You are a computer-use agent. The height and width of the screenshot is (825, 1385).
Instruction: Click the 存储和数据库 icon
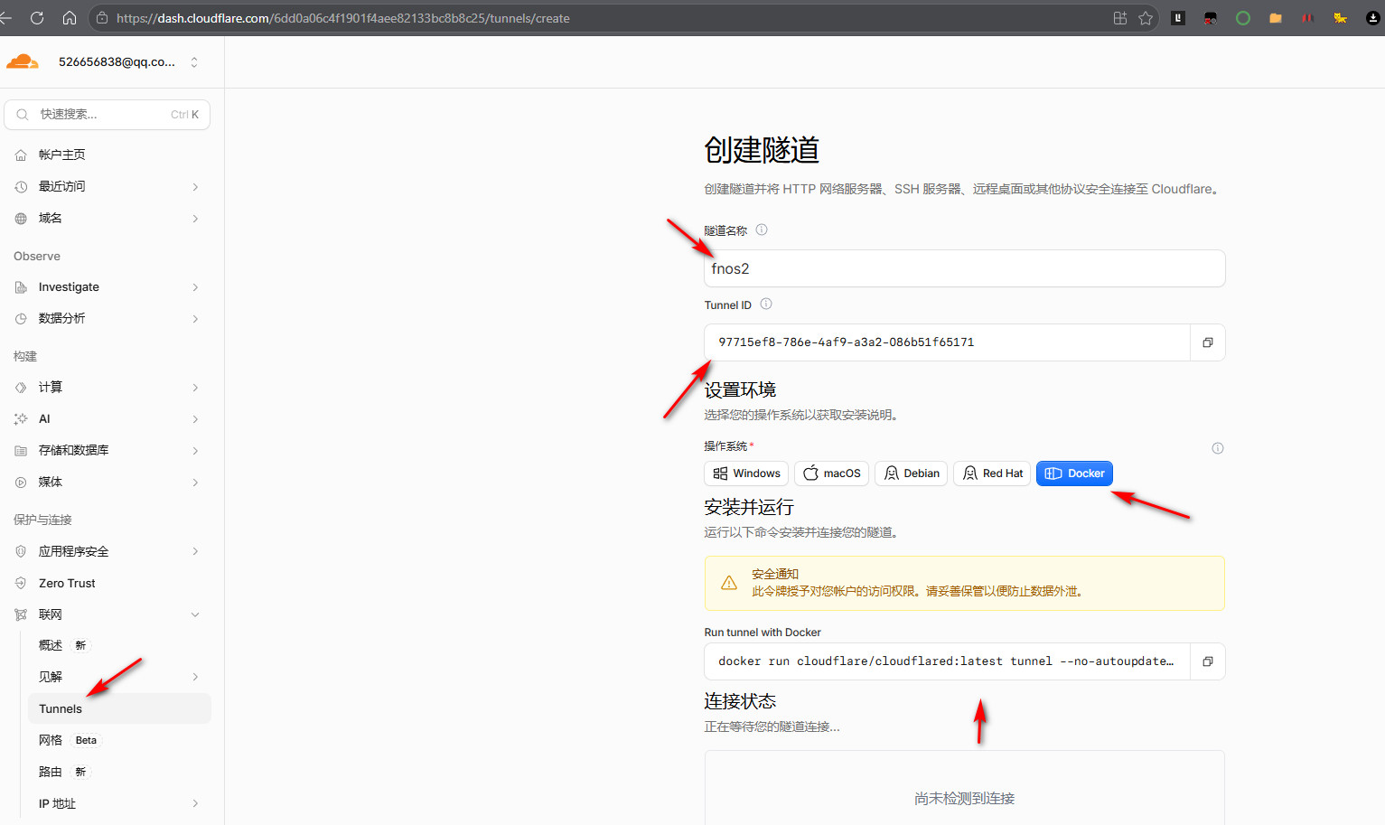[21, 451]
